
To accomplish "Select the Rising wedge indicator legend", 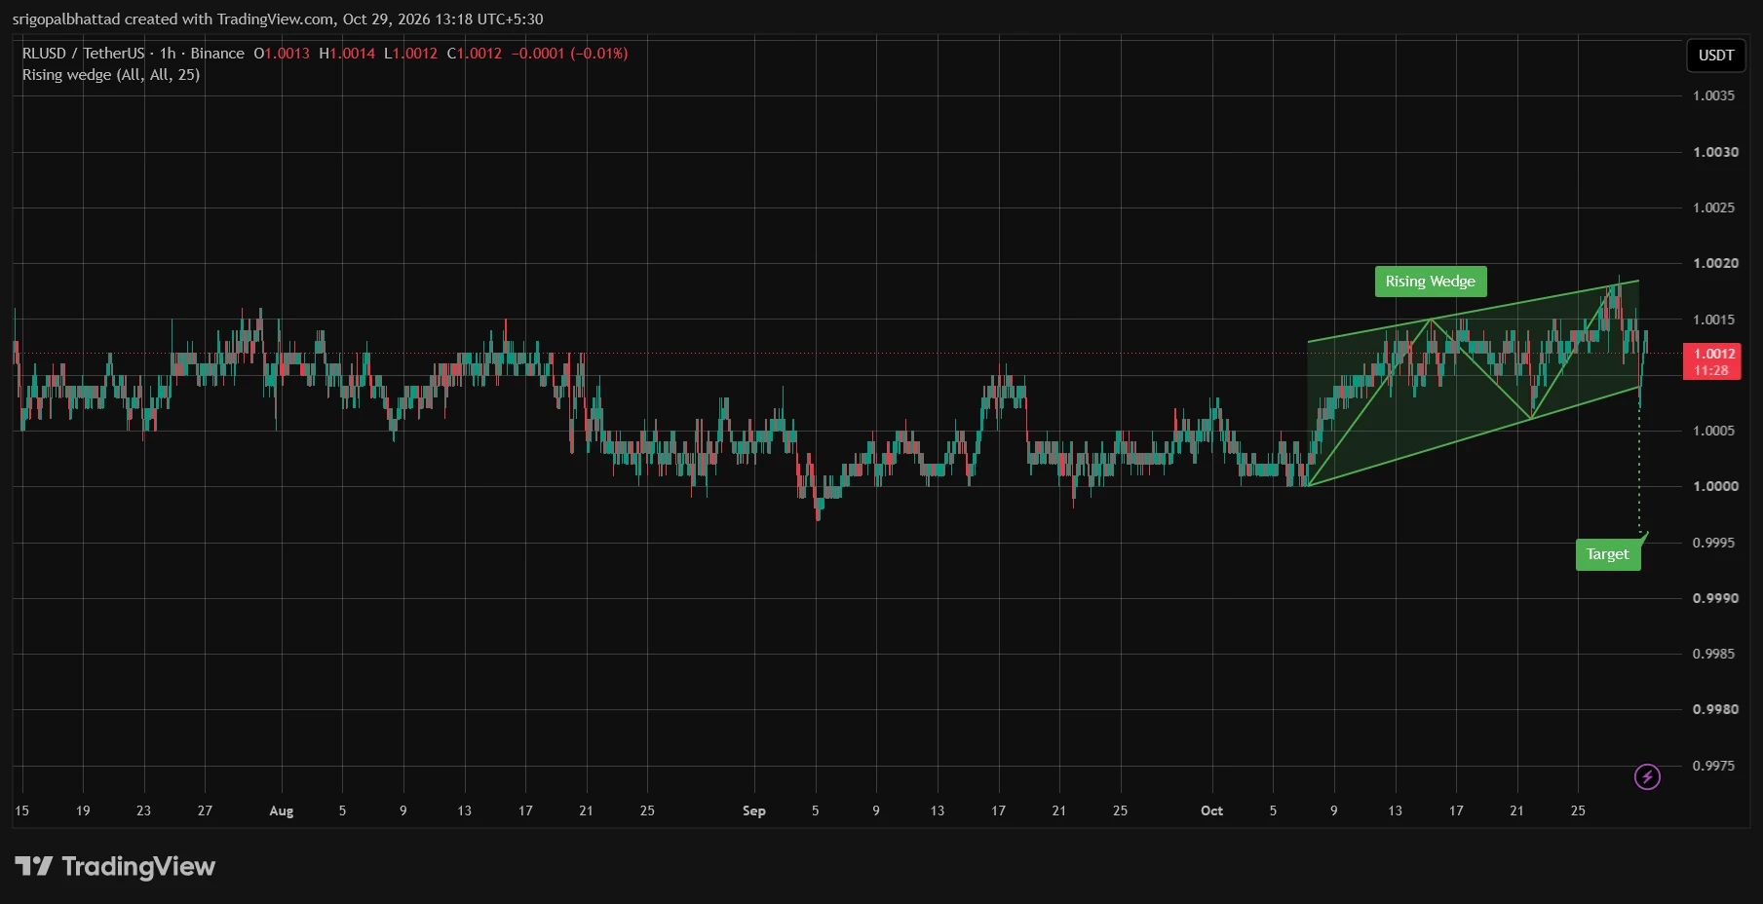I will 111,75.
